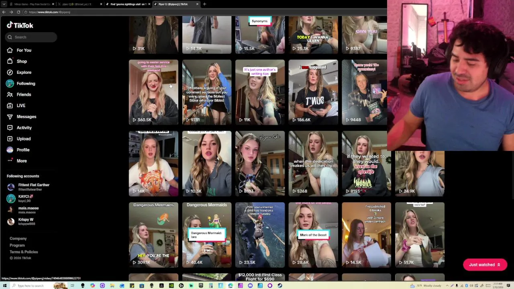The height and width of the screenshot is (289, 514).
Task: Switch to the gnome sightings utah tab
Action: (128, 4)
